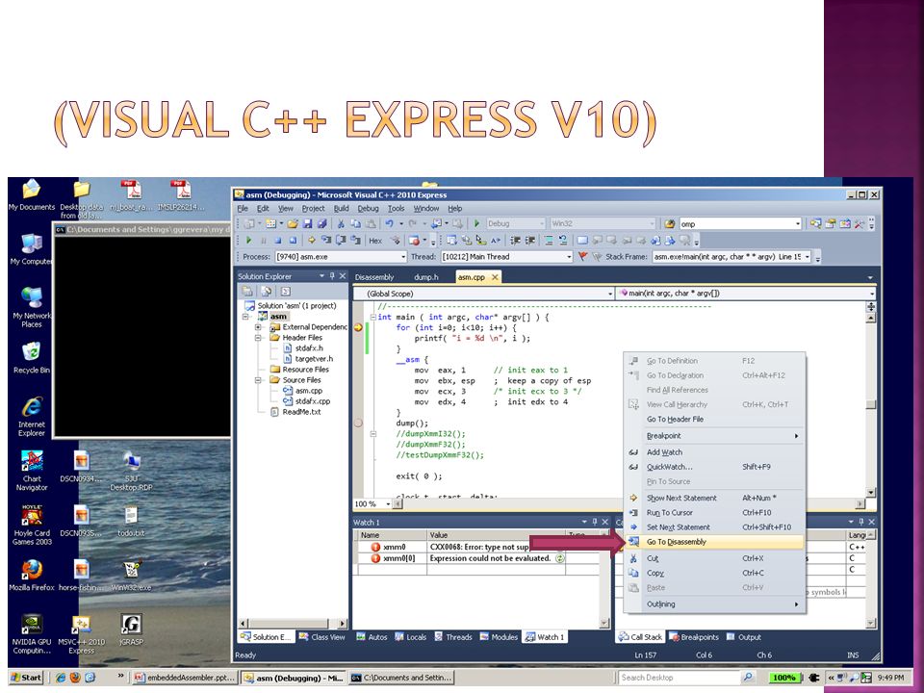The height and width of the screenshot is (693, 924).
Task: Switch to the Class View tab
Action: click(x=321, y=637)
